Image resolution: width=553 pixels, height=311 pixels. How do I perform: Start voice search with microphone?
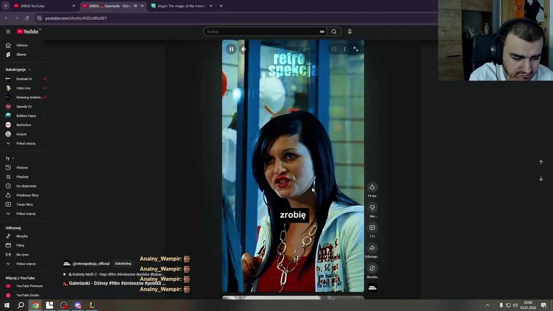[x=350, y=32]
